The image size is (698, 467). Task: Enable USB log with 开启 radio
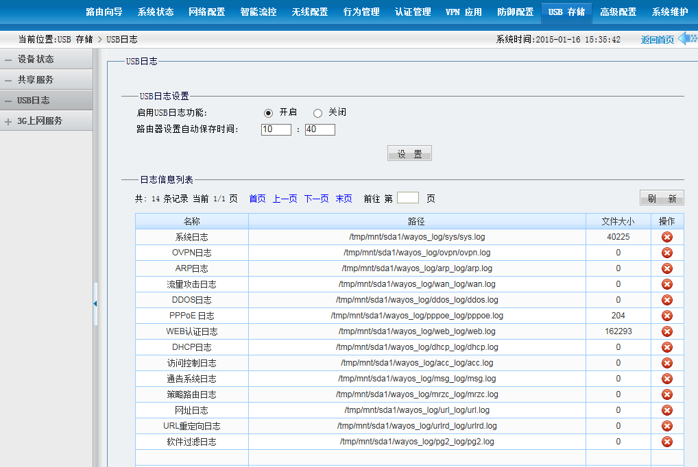tap(269, 113)
